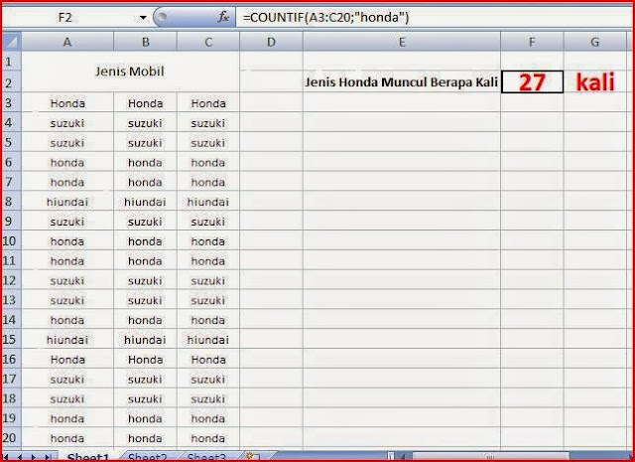Select cell C11 containing honda
The image size is (635, 462).
tap(208, 261)
